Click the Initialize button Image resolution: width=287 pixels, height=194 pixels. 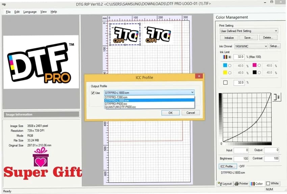229,38
